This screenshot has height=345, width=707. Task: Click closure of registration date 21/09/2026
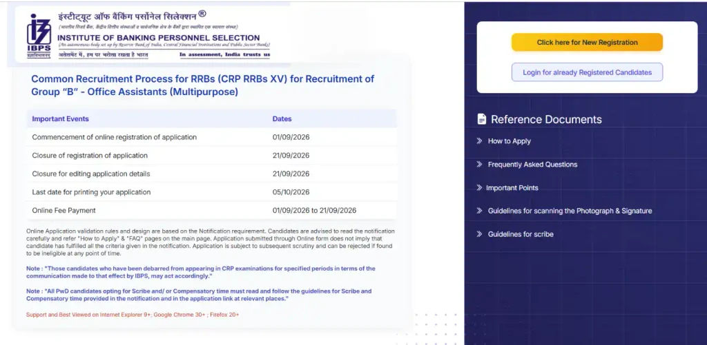tap(291, 156)
